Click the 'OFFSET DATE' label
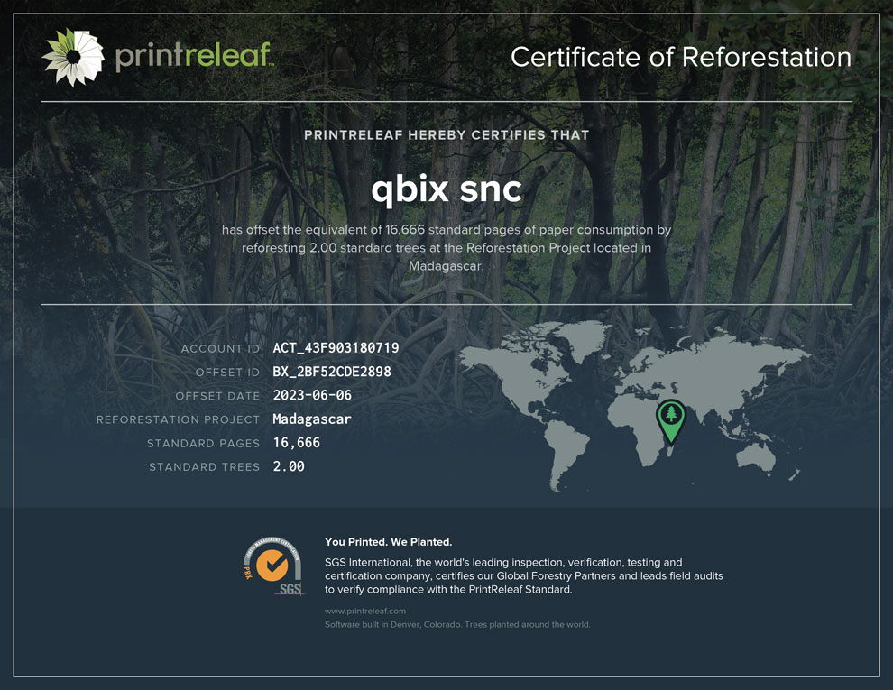Screen dimensions: 893x690 (x=217, y=396)
